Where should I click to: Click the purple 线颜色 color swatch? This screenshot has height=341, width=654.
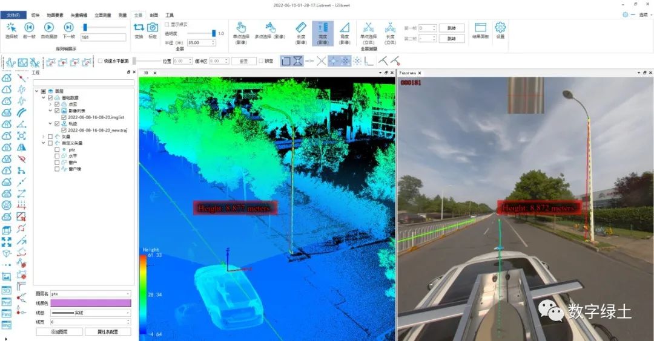click(x=91, y=304)
